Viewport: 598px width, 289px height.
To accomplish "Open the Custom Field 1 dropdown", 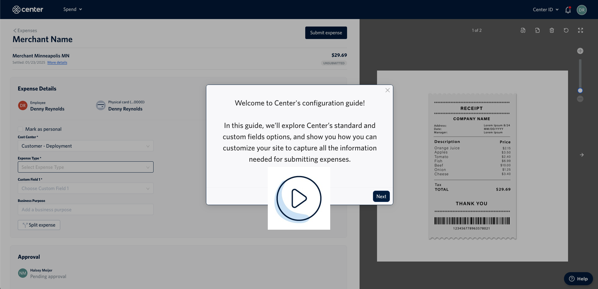I will 85,188.
